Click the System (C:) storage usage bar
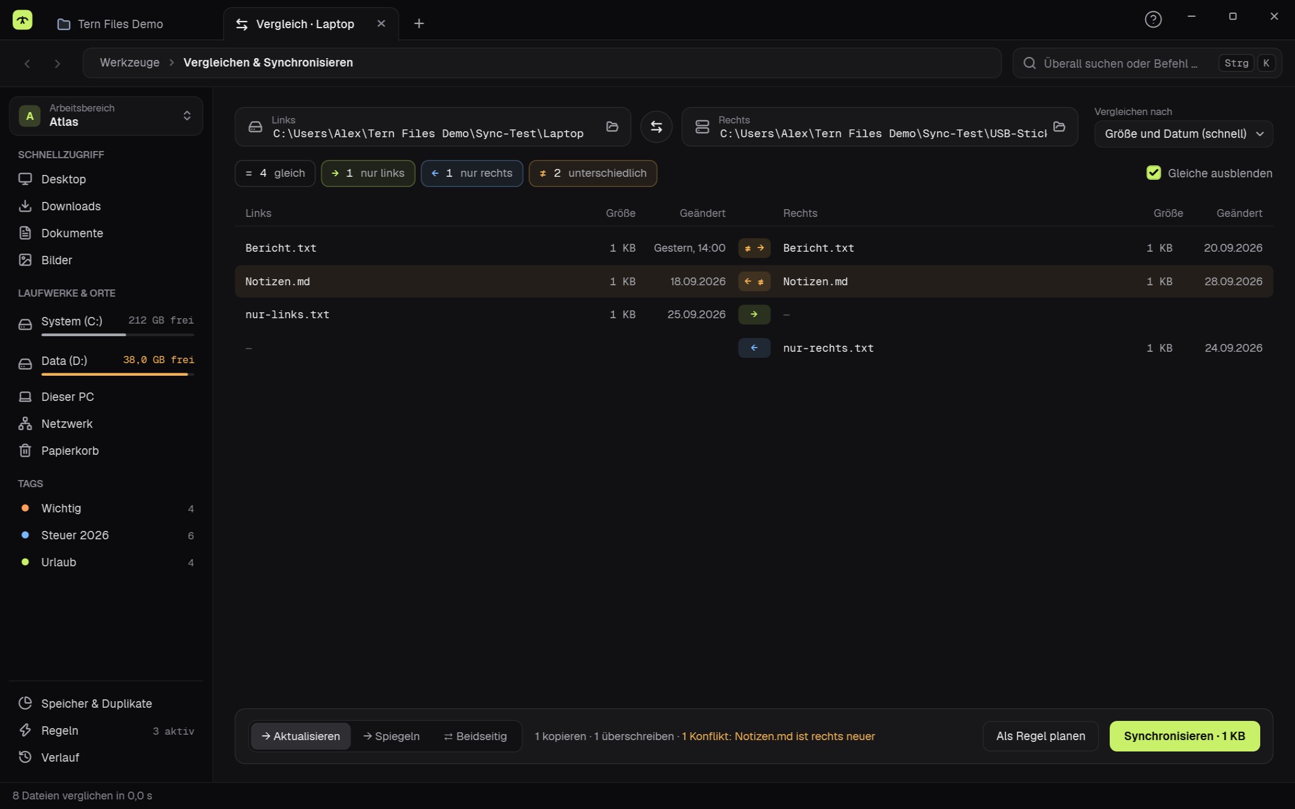 [x=118, y=335]
